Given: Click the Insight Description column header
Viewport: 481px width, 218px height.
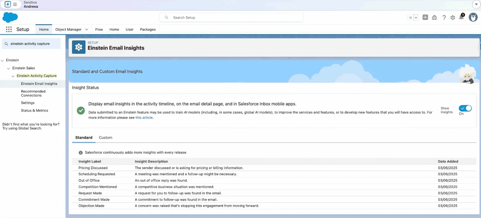Looking at the screenshot, I should click(x=151, y=161).
